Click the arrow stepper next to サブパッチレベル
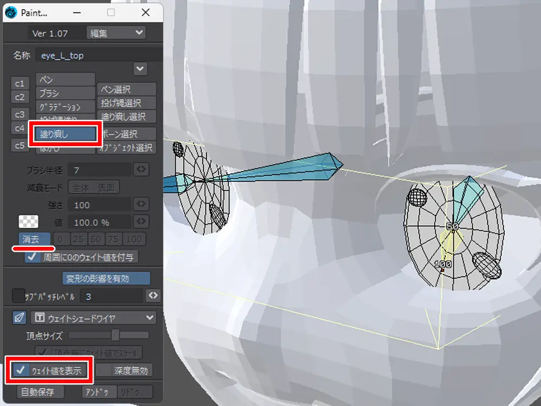The width and height of the screenshot is (541, 406). click(x=153, y=296)
